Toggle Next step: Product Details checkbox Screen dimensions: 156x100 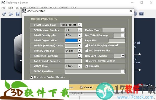click(32, 77)
